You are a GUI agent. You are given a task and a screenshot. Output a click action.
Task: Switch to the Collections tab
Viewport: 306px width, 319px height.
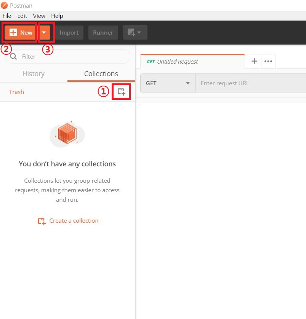[101, 73]
